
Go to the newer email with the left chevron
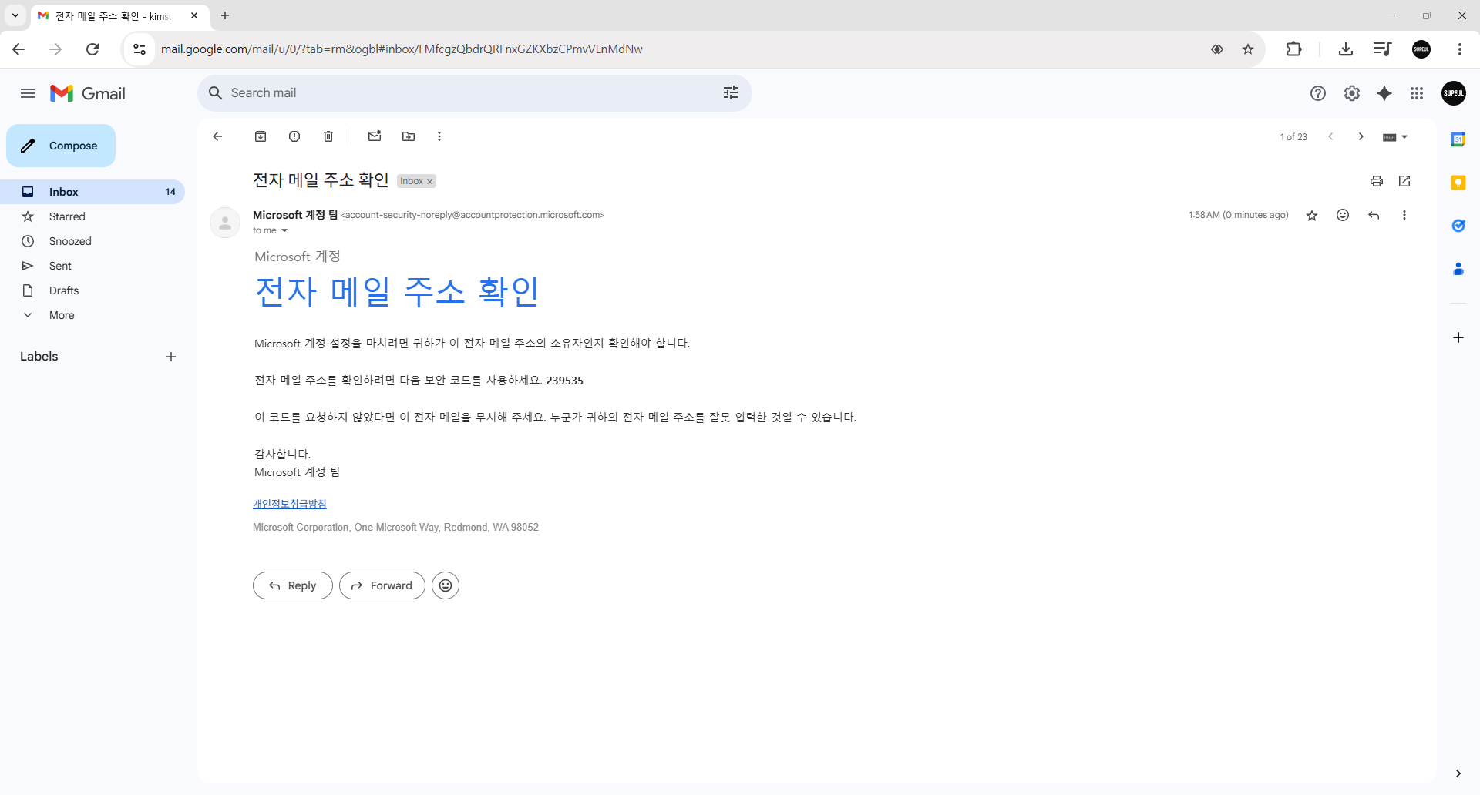(1330, 136)
